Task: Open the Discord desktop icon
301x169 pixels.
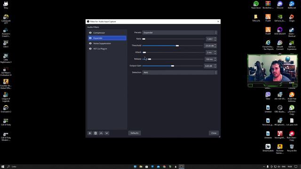Action: coord(280,5)
